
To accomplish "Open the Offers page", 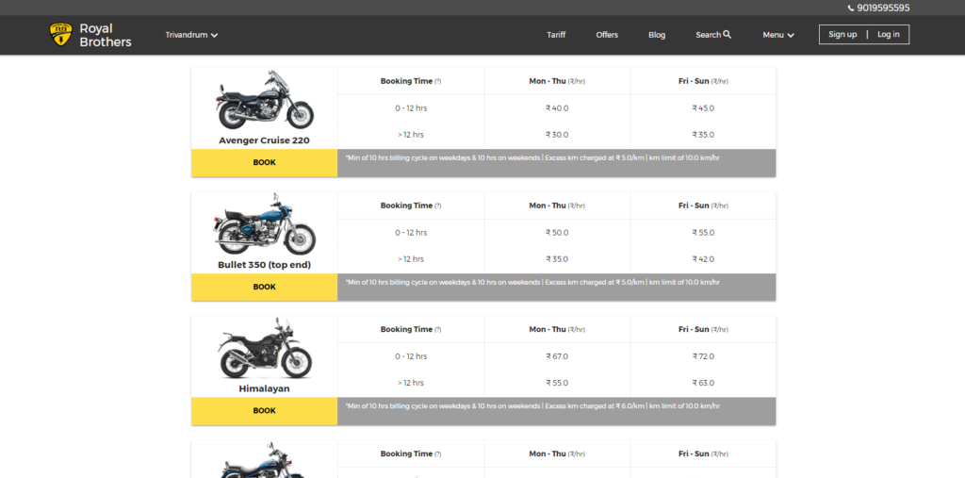I will (607, 35).
